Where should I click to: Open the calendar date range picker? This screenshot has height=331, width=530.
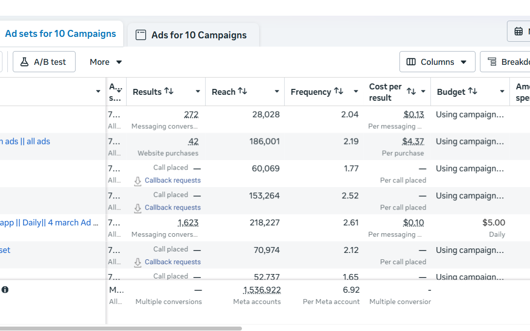pos(519,31)
